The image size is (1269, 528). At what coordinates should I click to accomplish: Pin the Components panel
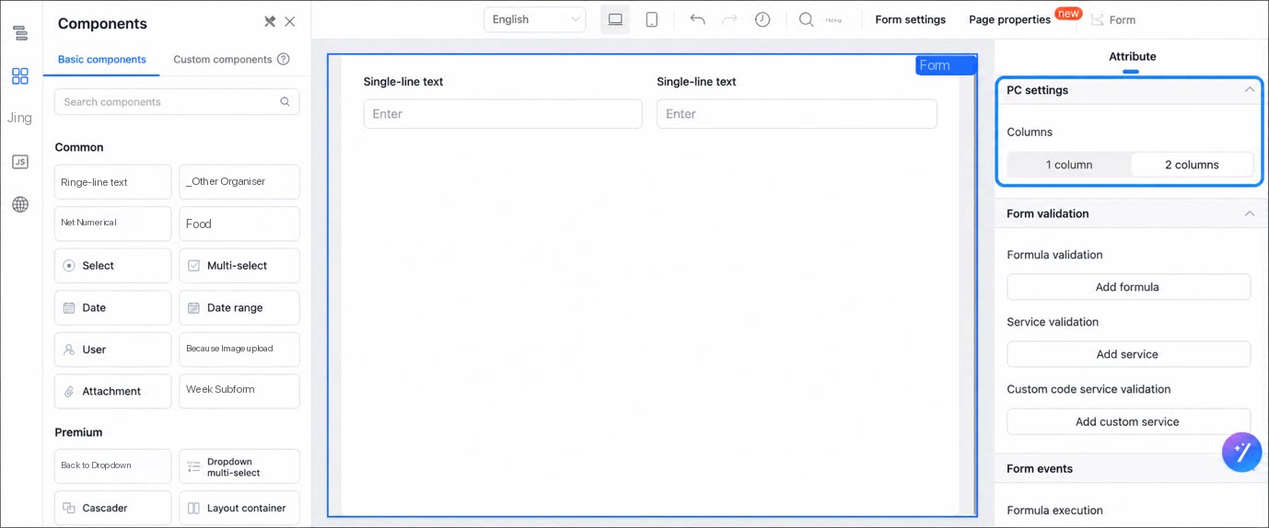coord(270,21)
